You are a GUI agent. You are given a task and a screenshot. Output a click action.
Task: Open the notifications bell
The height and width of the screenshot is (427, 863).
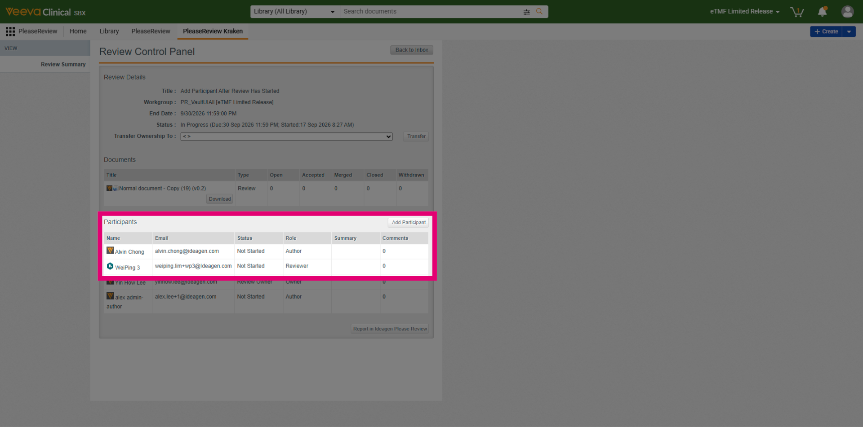(823, 12)
